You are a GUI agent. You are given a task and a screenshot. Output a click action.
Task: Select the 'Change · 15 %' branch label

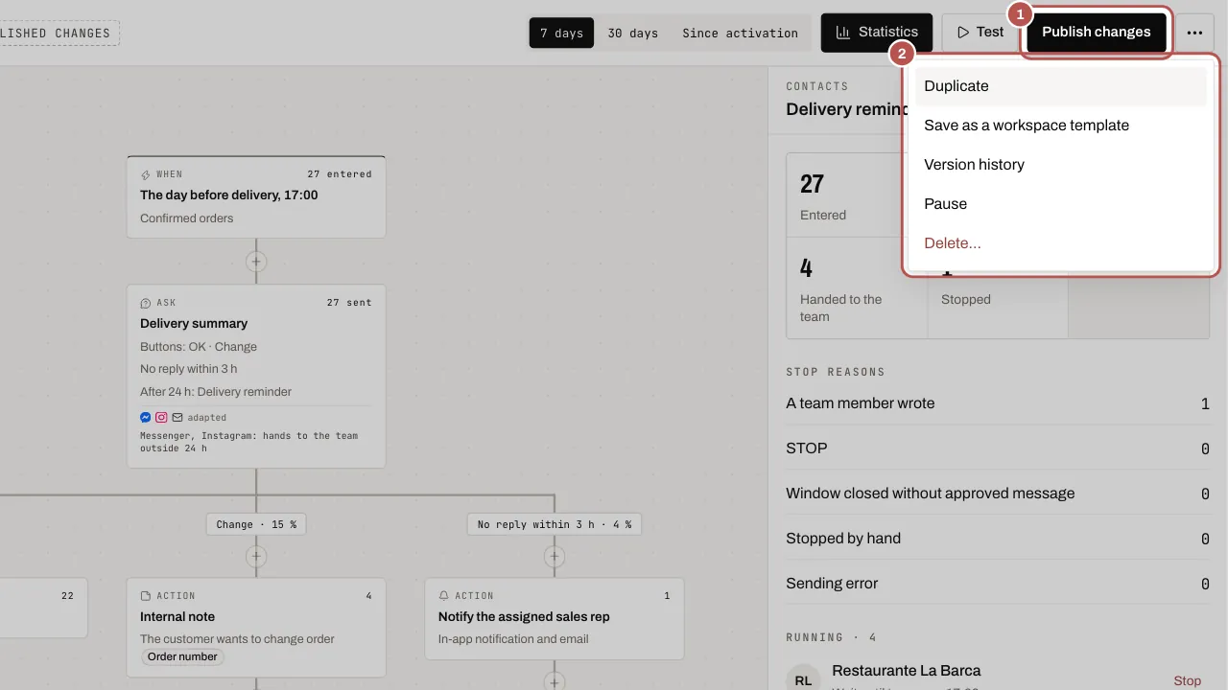pos(256,524)
